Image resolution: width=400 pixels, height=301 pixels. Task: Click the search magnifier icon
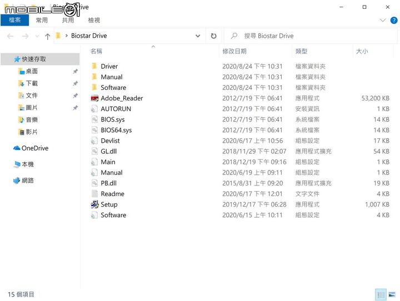[234, 36]
